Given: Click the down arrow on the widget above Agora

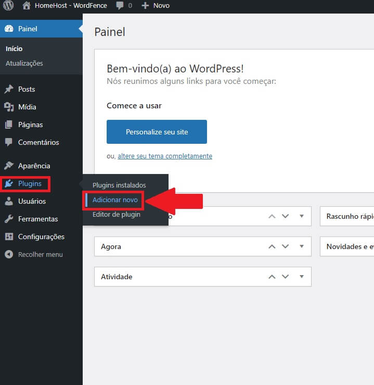Looking at the screenshot, I should click(x=285, y=216).
